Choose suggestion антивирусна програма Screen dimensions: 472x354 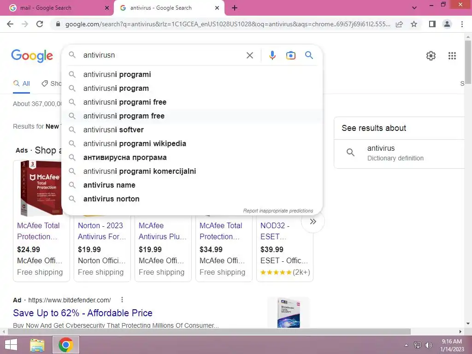[192, 158]
